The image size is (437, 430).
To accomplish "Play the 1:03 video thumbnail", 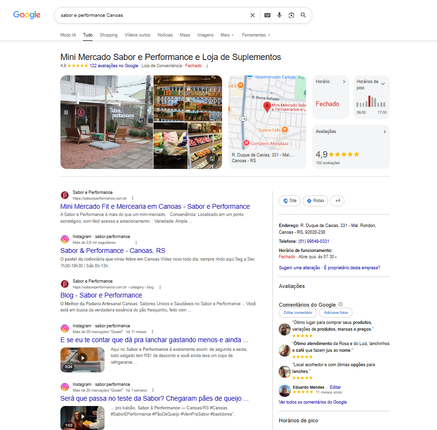I will click(x=83, y=418).
